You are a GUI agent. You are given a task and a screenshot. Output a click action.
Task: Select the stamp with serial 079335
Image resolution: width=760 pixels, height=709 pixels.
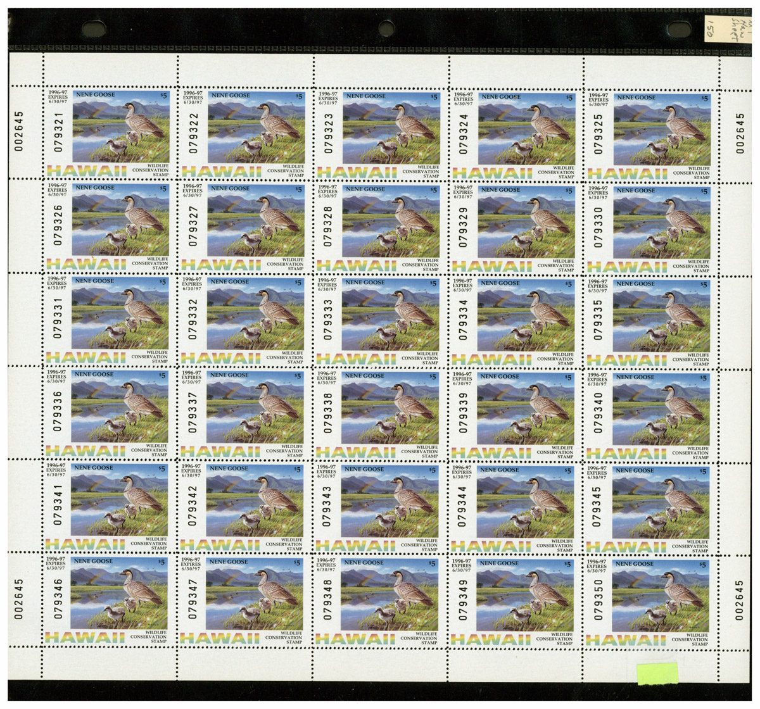651,323
